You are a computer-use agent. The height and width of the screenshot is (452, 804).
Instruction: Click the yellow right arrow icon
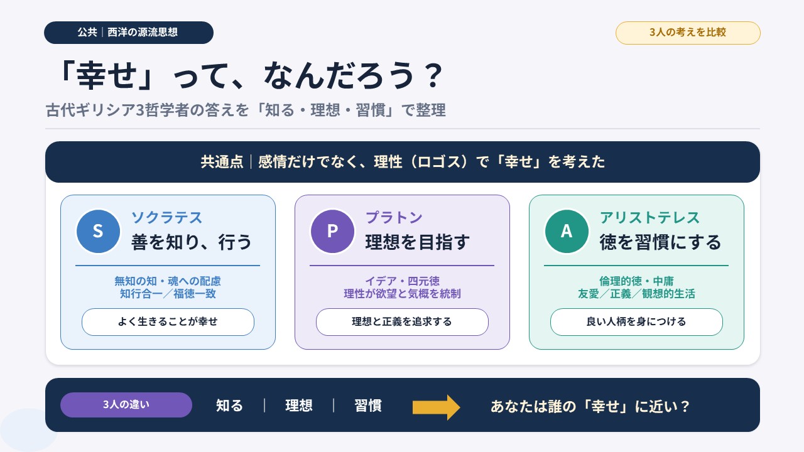pos(437,407)
